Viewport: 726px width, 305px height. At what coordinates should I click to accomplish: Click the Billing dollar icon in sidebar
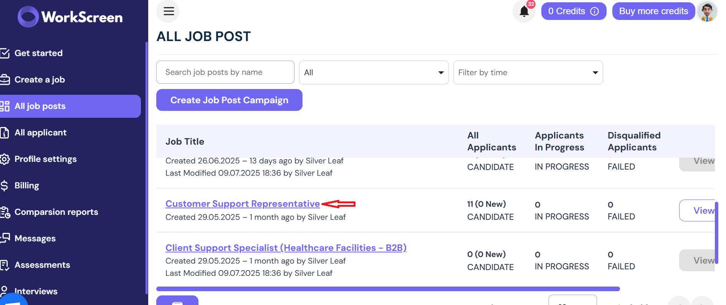tap(5, 186)
